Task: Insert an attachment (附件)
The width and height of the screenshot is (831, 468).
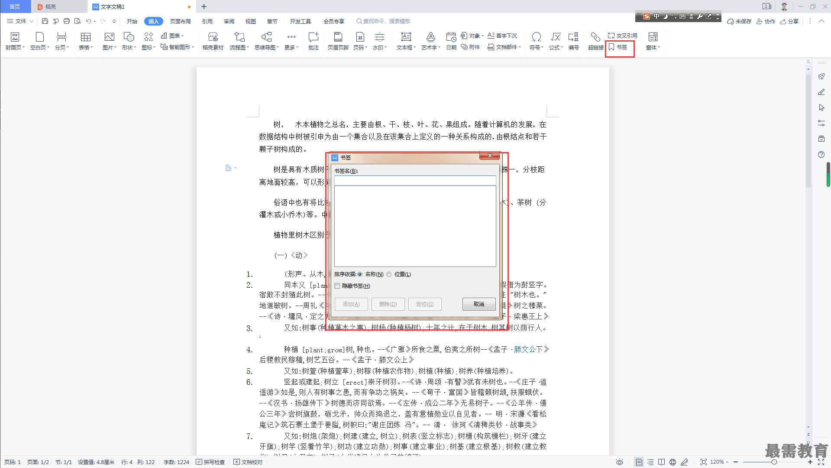Action: pos(470,47)
